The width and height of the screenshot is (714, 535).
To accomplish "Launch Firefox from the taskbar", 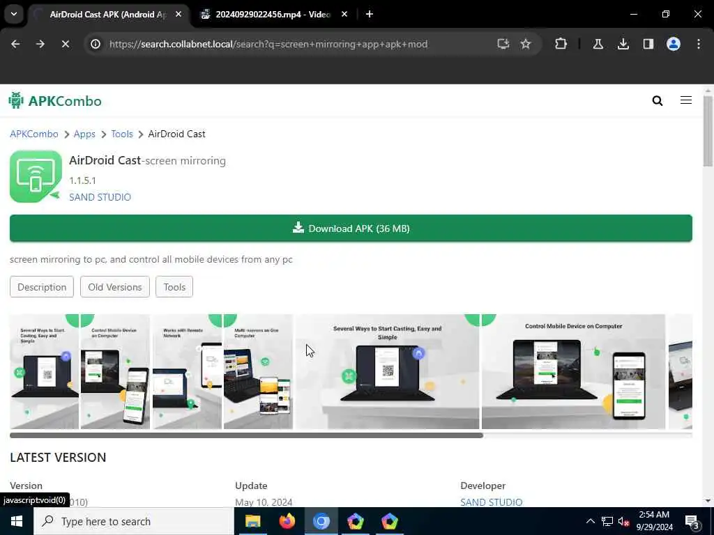I will coord(287,521).
